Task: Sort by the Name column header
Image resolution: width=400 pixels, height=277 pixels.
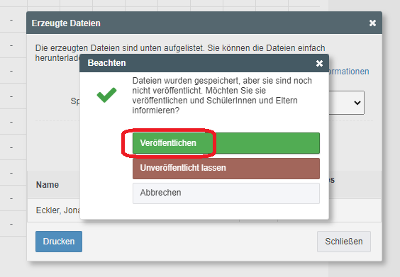Action: (48, 185)
